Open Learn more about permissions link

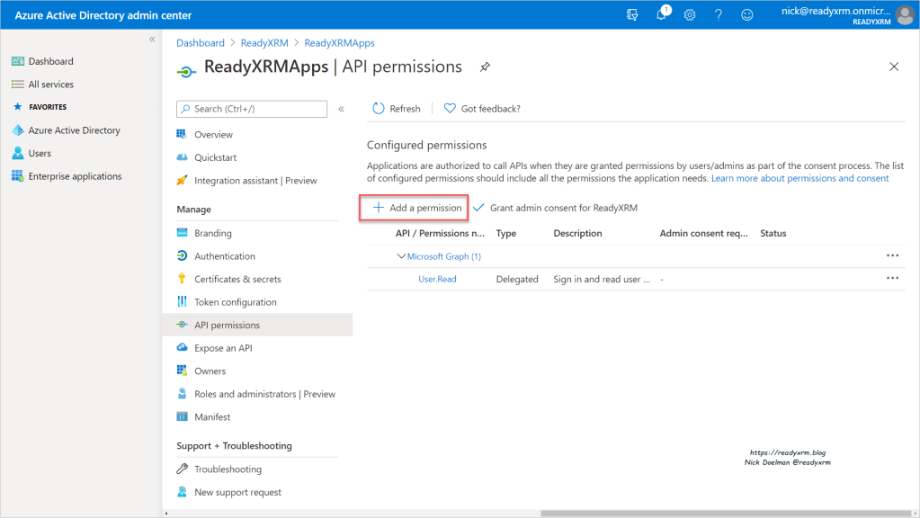click(x=799, y=178)
